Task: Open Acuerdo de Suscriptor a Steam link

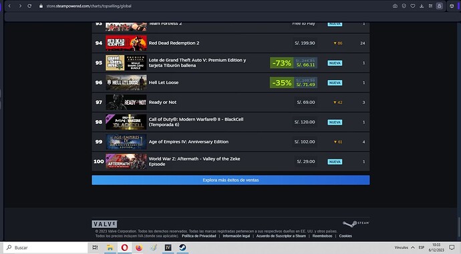Action: [281, 236]
